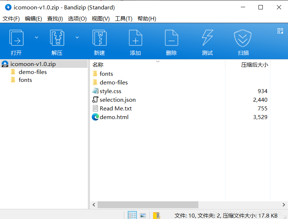Select the selection.json file row
Screen dimensions: 288x219
point(180,100)
